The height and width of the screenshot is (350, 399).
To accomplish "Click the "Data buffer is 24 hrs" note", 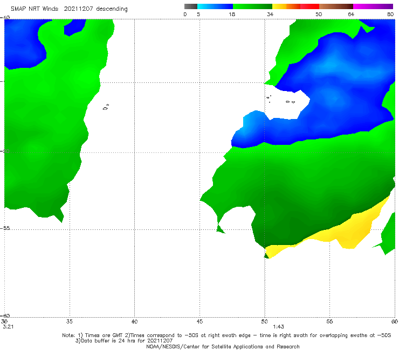I will pyautogui.click(x=124, y=341).
